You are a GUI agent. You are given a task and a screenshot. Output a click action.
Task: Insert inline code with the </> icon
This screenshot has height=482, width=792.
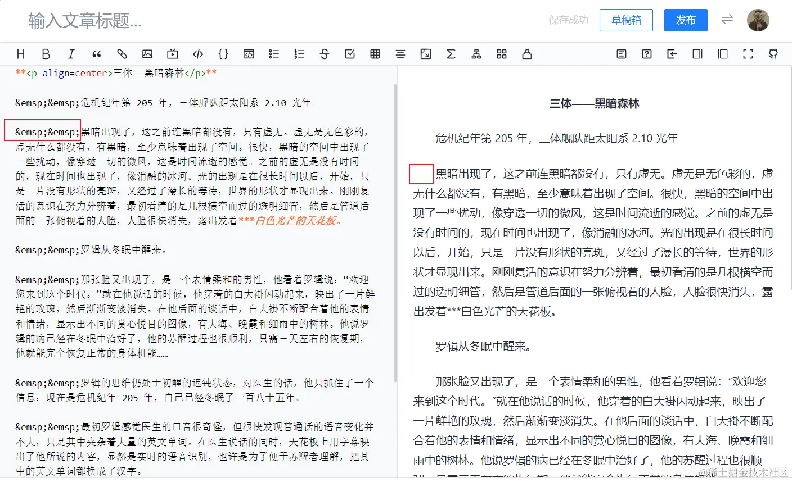198,54
